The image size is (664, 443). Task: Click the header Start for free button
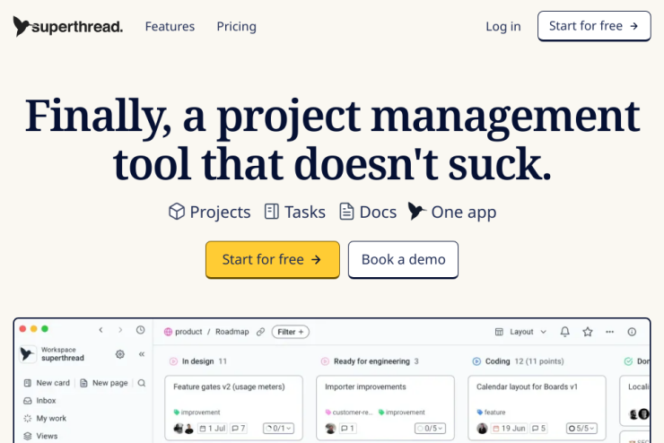(x=594, y=26)
